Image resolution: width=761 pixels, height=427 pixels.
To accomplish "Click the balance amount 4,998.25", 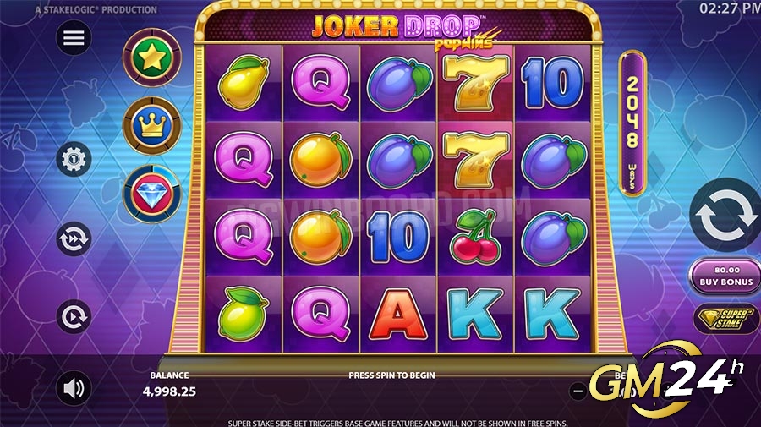I will (169, 391).
